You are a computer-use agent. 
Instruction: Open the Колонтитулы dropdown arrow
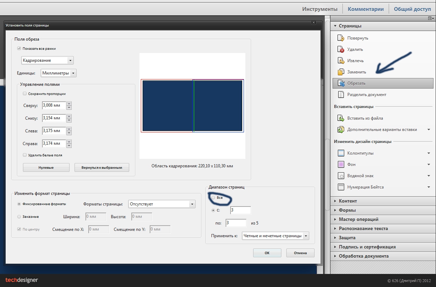tap(429, 153)
